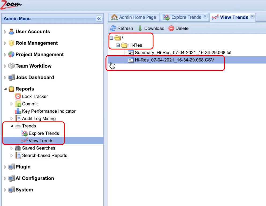The image size is (266, 206).
Task: Click the AI Configuration monitor icon
Action: [11, 178]
